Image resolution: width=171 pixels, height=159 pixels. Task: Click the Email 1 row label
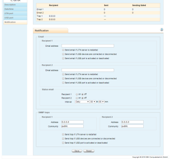tap(40, 9)
